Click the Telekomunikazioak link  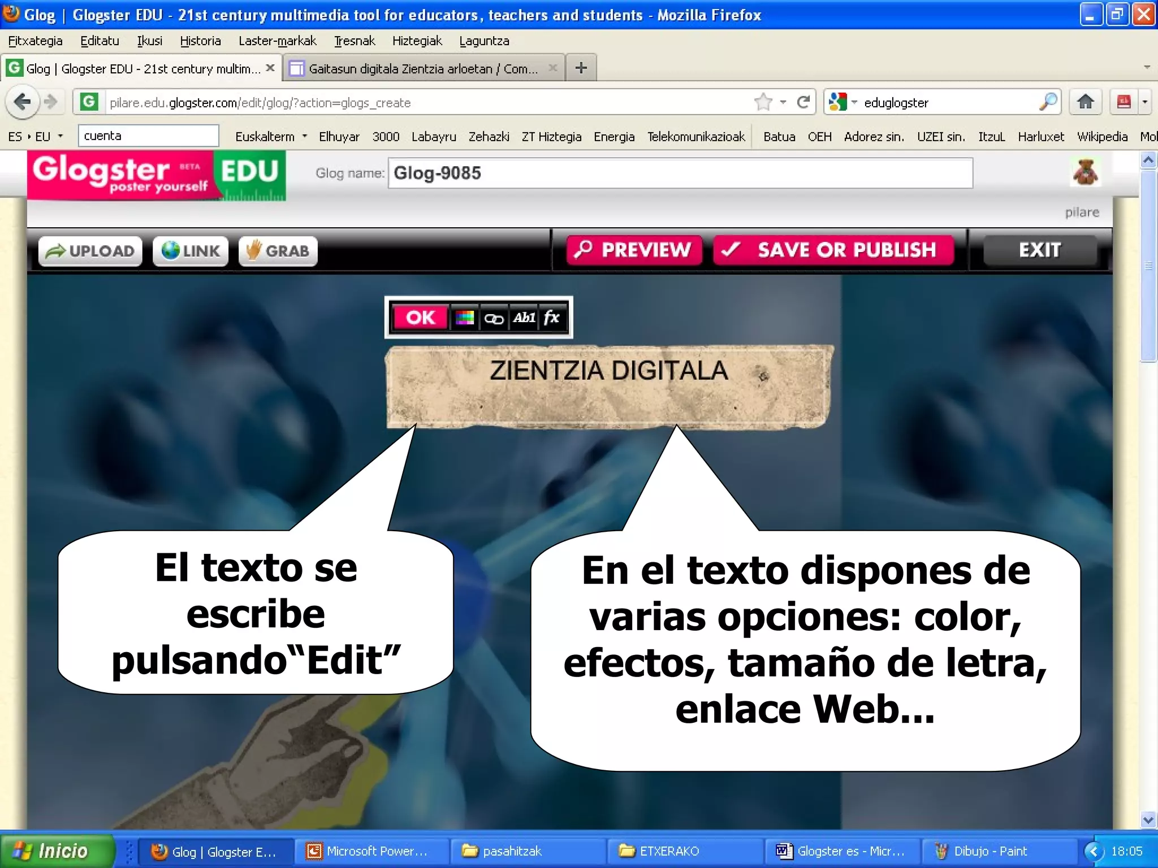point(696,136)
